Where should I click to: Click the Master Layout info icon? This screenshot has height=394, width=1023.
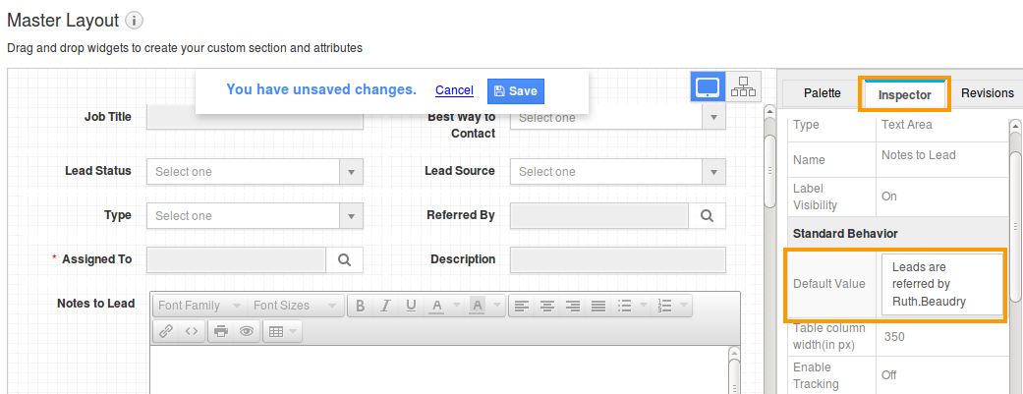(x=134, y=21)
